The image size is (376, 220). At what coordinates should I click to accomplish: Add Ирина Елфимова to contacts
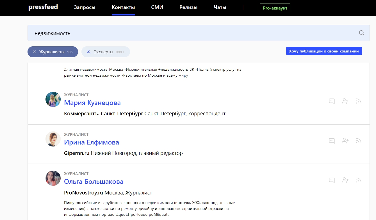point(345,141)
